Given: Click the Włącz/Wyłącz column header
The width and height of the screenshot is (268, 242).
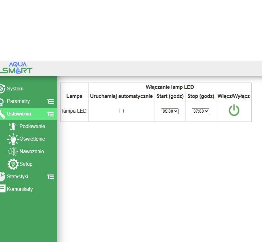Looking at the screenshot, I should point(234,96).
